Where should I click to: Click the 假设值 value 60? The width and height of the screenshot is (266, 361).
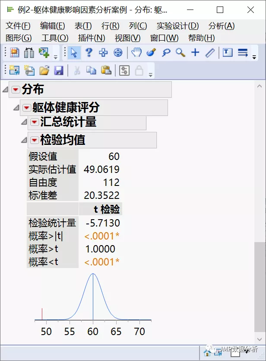[114, 157]
